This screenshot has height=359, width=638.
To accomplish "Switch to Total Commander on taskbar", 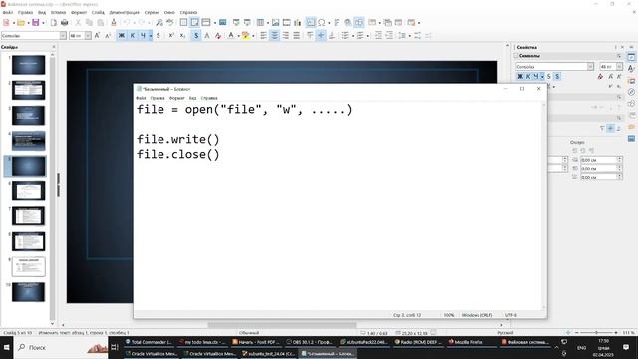I will pyautogui.click(x=149, y=342).
